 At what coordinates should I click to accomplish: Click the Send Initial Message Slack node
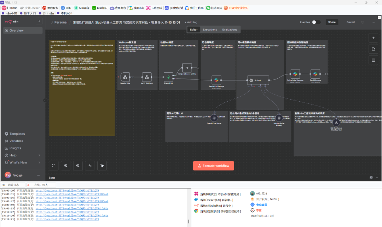tap(216, 80)
